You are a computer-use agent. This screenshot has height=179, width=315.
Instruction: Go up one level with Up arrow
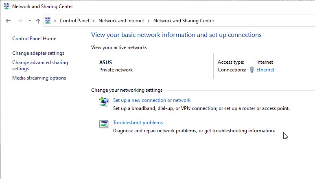coord(38,21)
